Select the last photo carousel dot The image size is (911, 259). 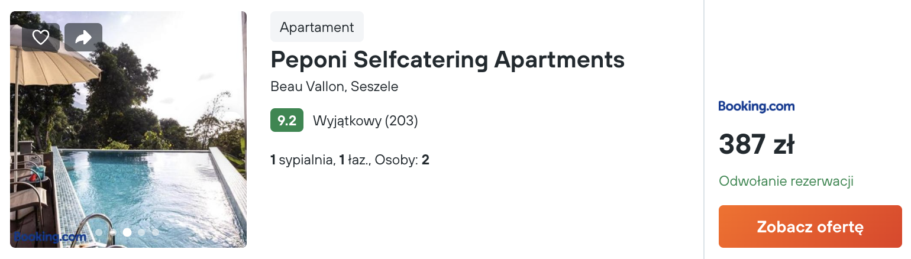point(155,232)
